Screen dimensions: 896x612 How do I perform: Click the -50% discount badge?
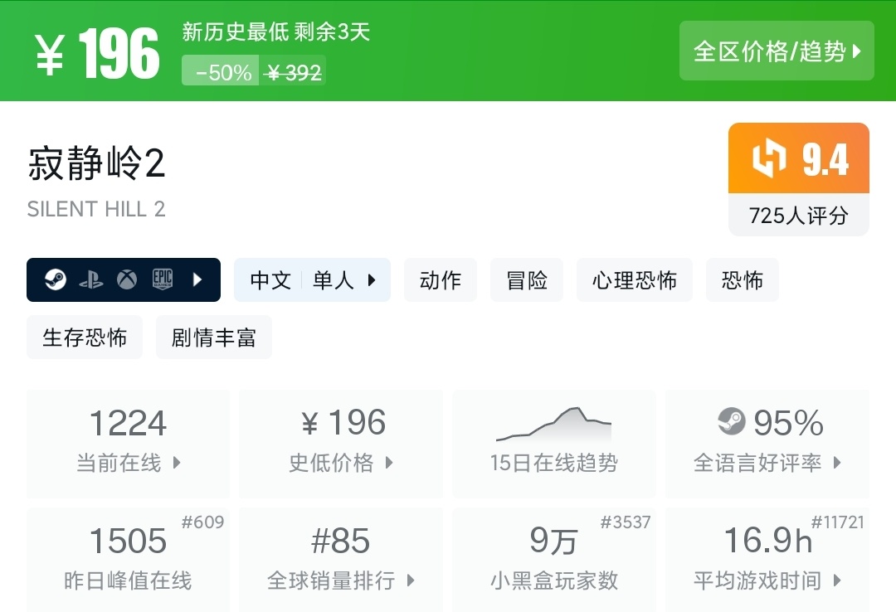point(222,73)
